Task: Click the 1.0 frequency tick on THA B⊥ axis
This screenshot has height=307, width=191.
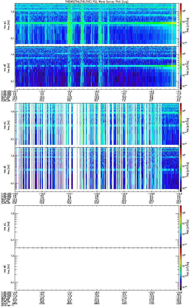Action: pyautogui.click(x=12, y=12)
